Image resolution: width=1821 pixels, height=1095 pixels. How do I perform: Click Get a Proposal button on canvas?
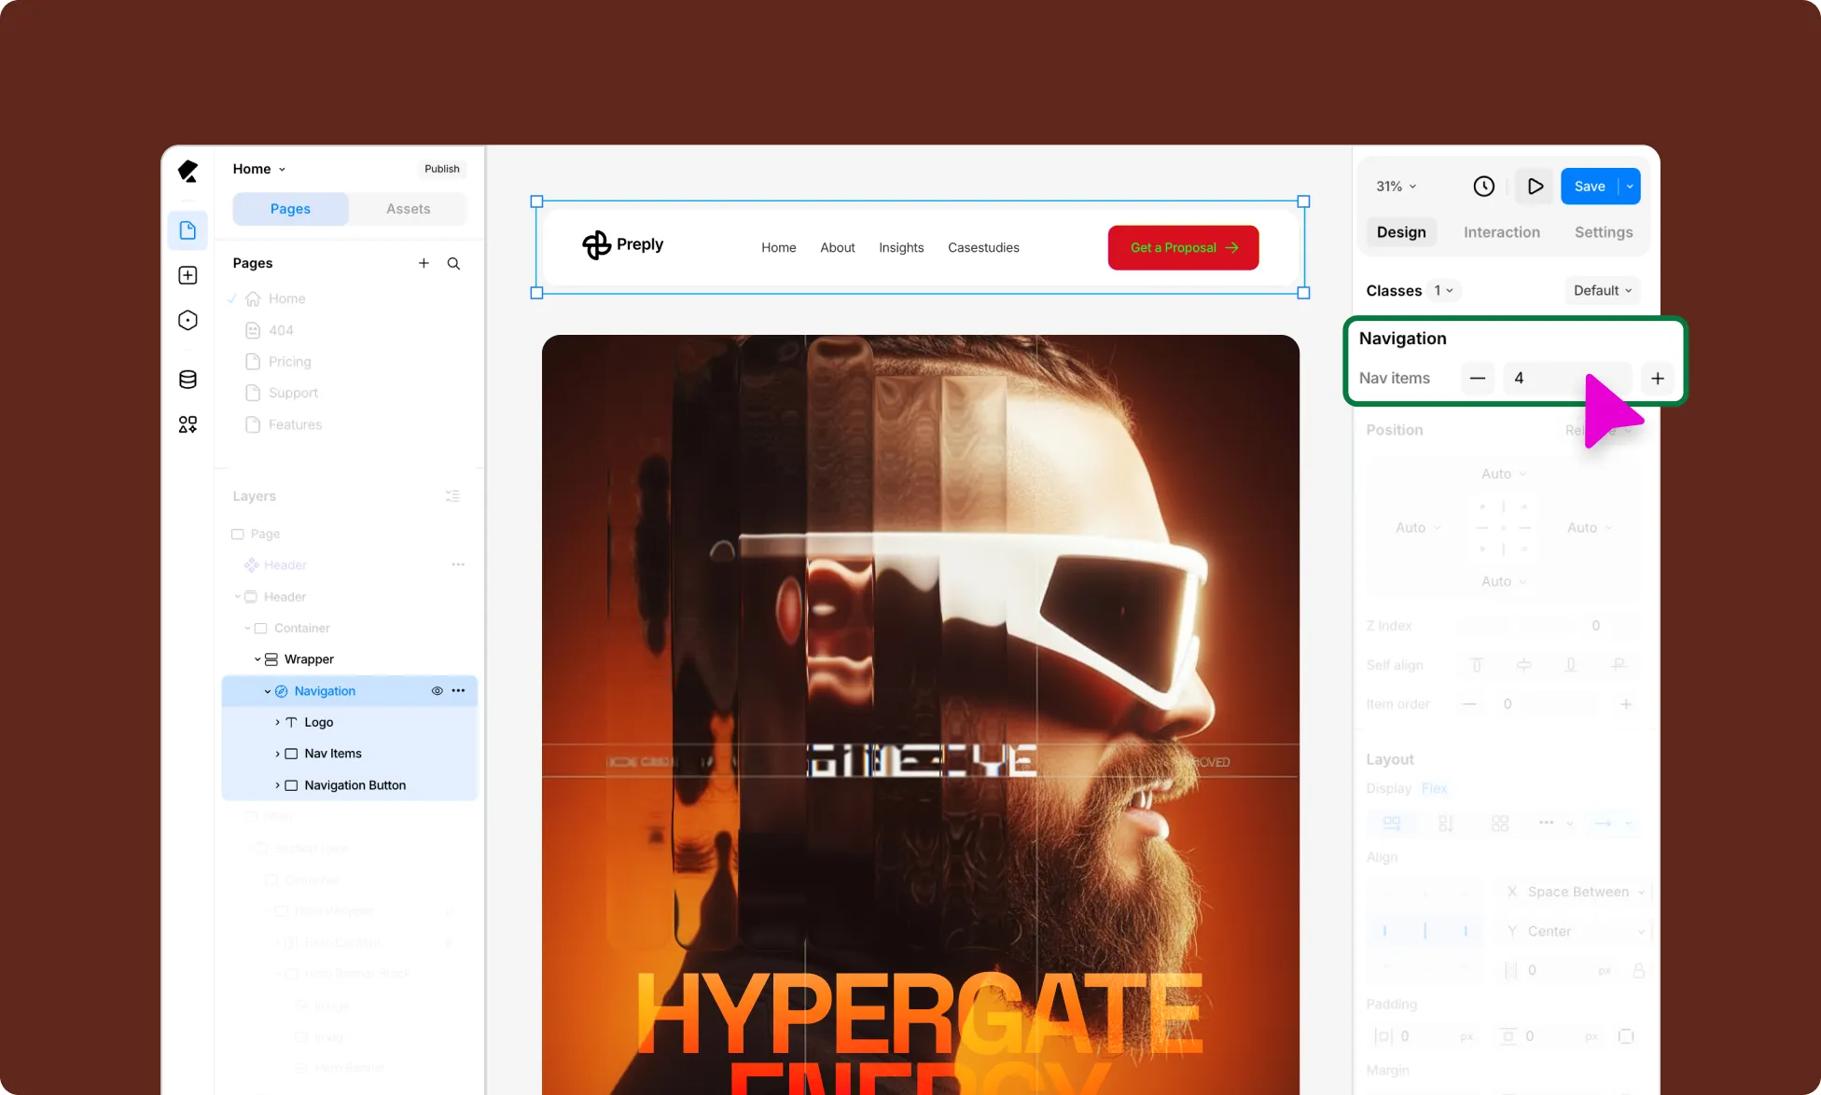[1183, 248]
